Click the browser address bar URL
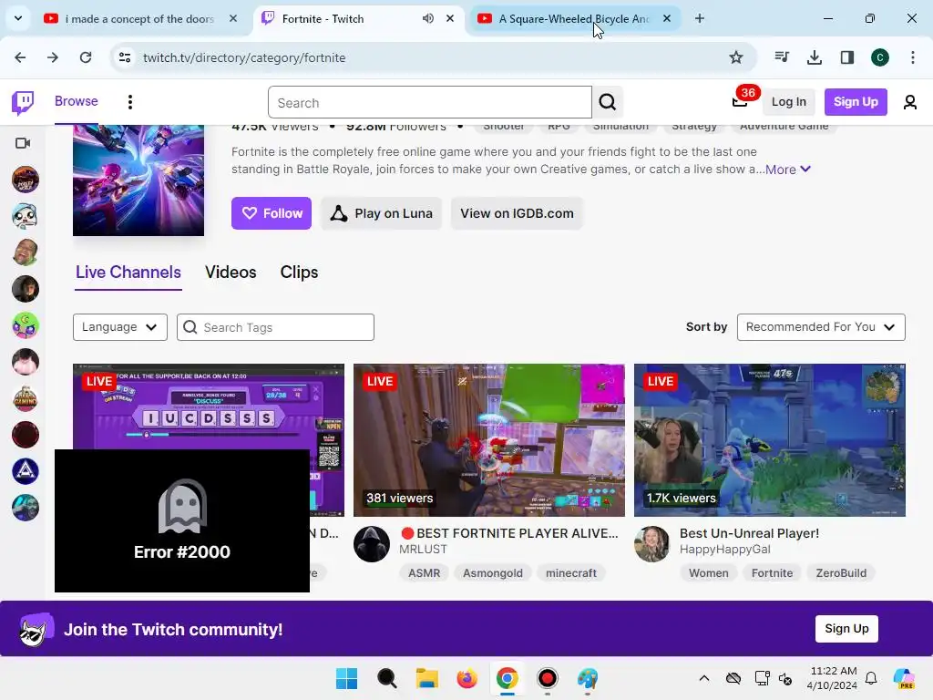 [x=244, y=57]
